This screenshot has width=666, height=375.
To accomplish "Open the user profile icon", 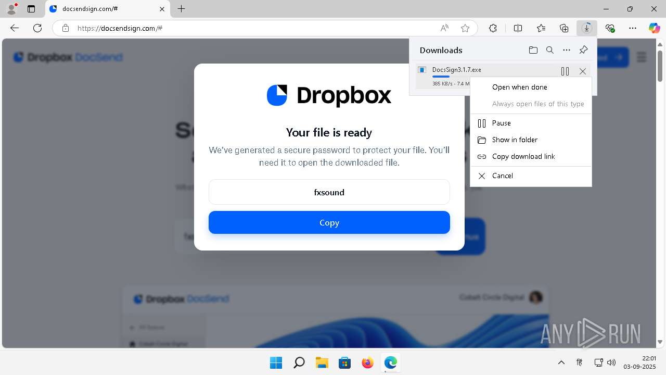I will point(11,9).
